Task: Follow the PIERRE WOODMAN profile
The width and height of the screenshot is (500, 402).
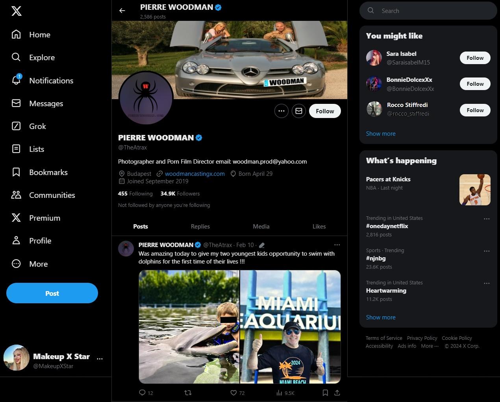Action: pyautogui.click(x=325, y=111)
